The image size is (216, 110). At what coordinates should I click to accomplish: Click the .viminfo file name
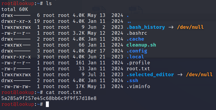(138, 86)
